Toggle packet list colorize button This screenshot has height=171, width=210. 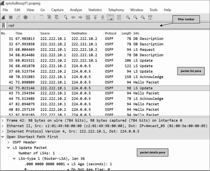pos(119,17)
